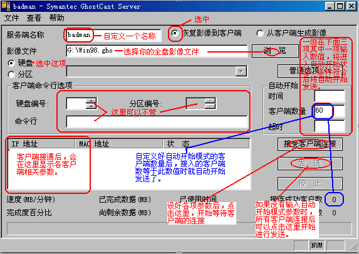Image resolution: width=359 pixels, height=254 pixels.
Task: Select the 分区 radio option
Action: (11, 74)
